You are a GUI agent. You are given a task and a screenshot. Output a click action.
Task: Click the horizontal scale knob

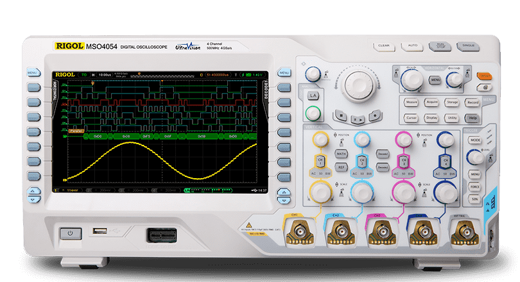point(413,79)
